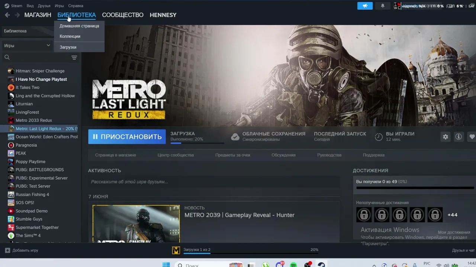Open the METRO 2039 news thumbnail
Image resolution: width=476 pixels, height=267 pixels.
pyautogui.click(x=136, y=224)
